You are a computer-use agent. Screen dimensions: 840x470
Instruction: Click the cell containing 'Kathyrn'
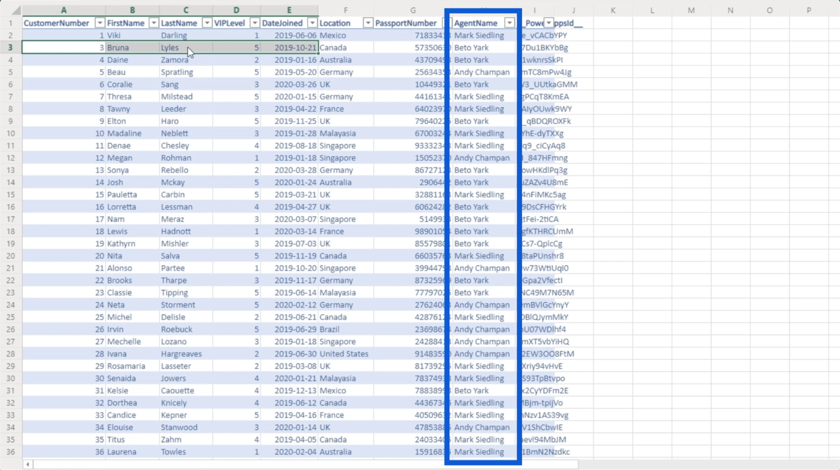click(132, 243)
